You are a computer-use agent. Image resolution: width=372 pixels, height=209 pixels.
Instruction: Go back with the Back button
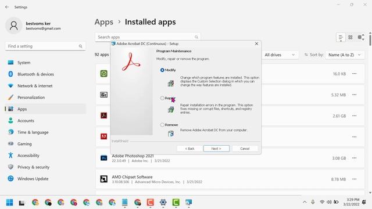pos(190,149)
